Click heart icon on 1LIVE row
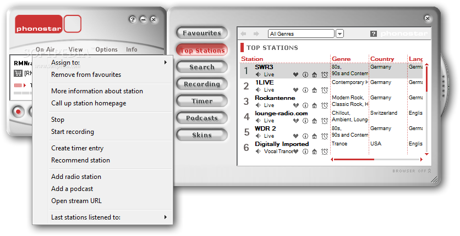Screen dimensions: 460x236 coord(295,90)
